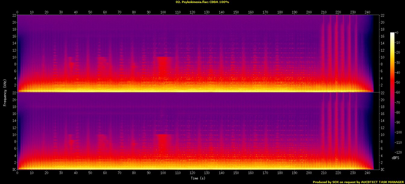Click upper channel's 10 kHz label on left axis
The image size is (405, 184).
click(x=13, y=57)
